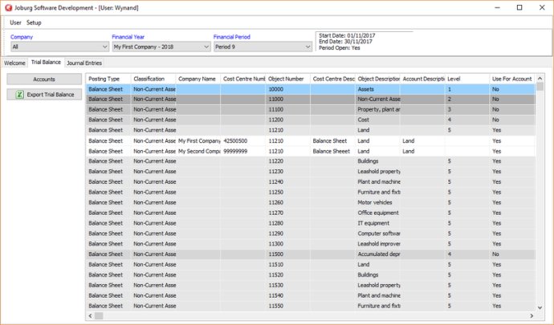
Task: Click the Object Number column header
Action: pos(288,79)
